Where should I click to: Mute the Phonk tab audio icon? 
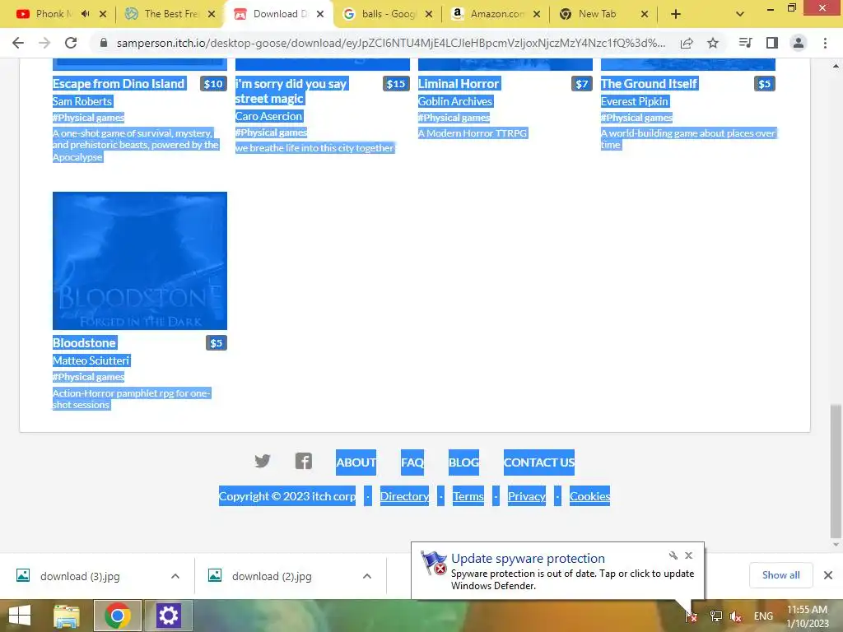[x=85, y=14]
